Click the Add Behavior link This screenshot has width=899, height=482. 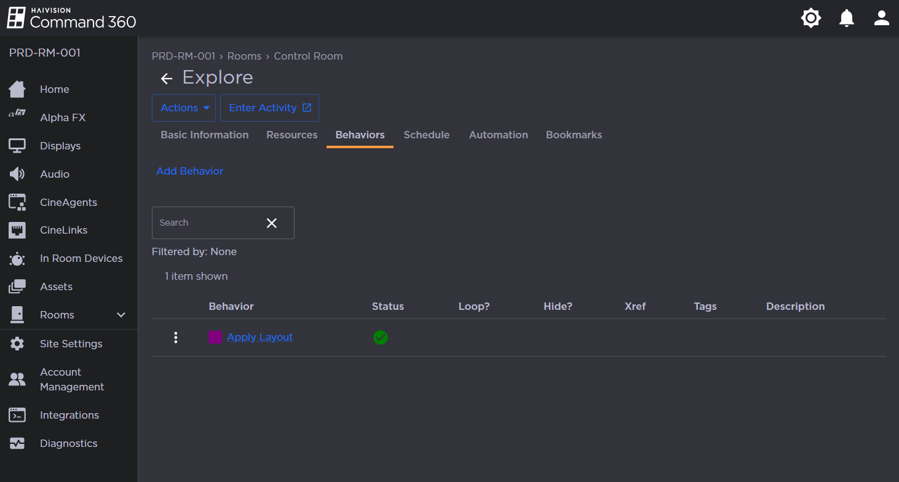pos(189,171)
